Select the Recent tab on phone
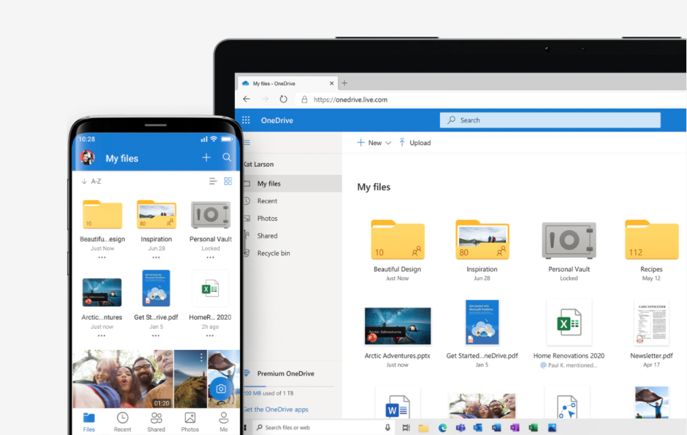 pyautogui.click(x=122, y=422)
